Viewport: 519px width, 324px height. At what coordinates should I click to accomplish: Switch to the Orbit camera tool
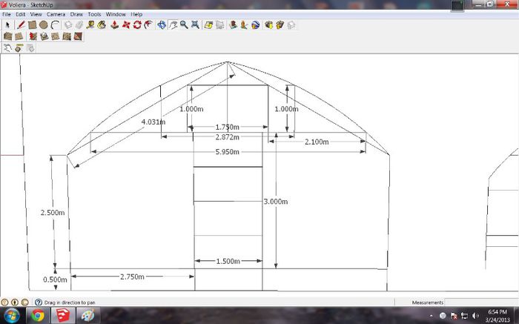[161, 24]
